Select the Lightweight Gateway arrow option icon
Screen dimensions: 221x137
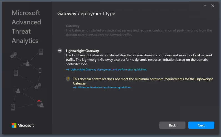(x=60, y=51)
